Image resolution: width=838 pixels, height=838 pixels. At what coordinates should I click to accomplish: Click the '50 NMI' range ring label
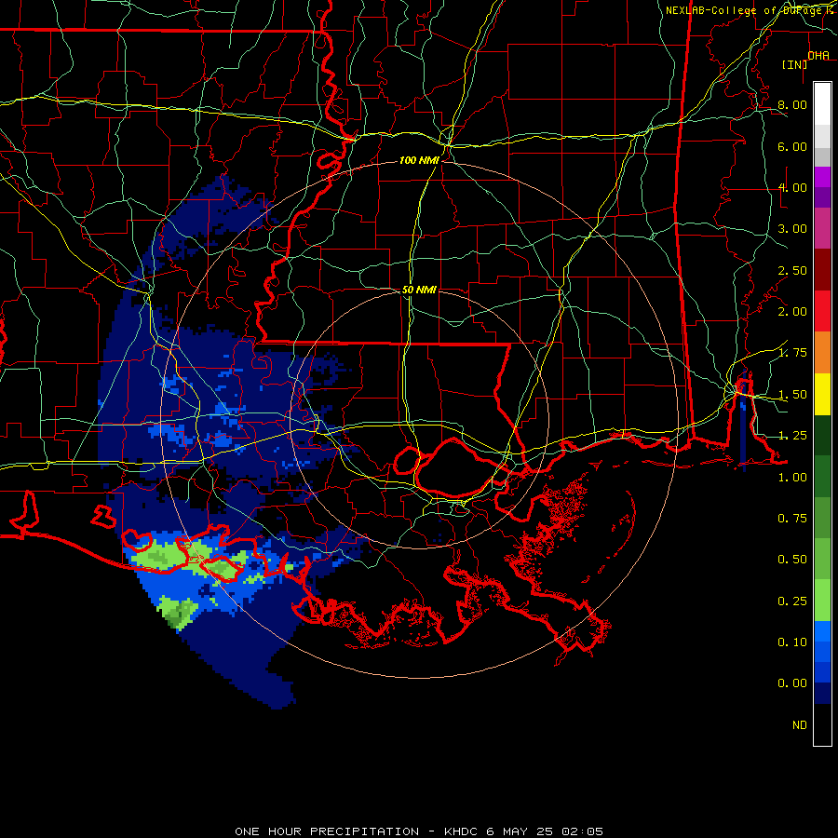418,290
